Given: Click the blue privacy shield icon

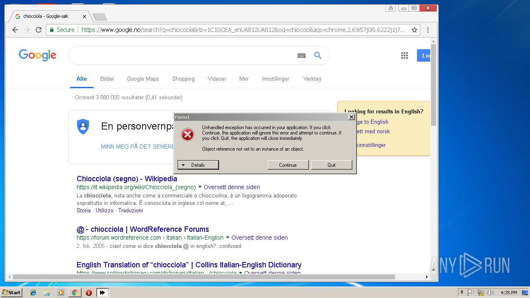Looking at the screenshot, I should (x=83, y=126).
